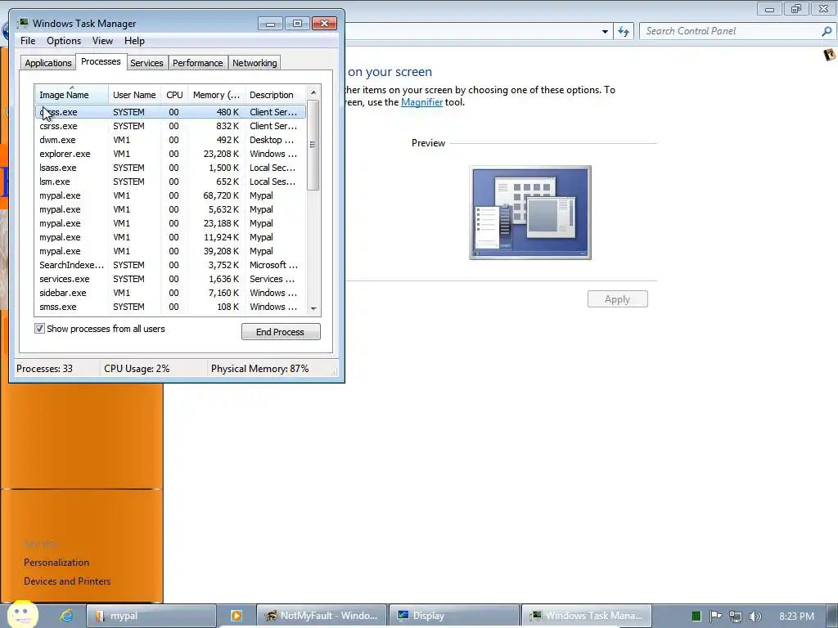
Task: Click the process list scrollbar thumb
Action: [313, 145]
